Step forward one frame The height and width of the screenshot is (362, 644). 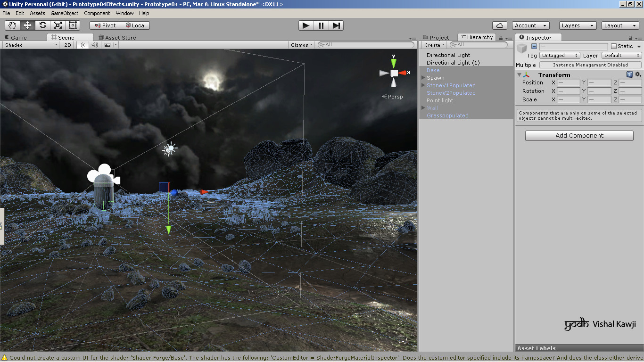click(x=336, y=25)
